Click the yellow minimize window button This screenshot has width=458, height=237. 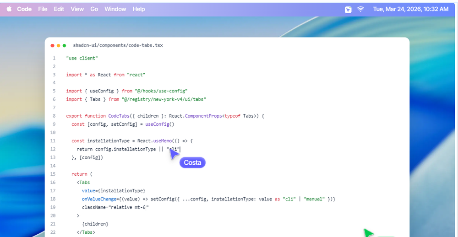tap(59, 46)
